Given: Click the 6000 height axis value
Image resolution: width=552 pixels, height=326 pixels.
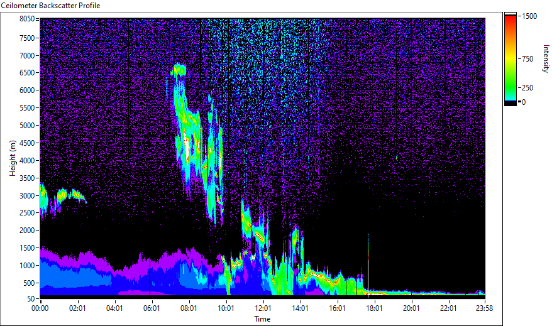Looking at the screenshot, I should tap(27, 90).
